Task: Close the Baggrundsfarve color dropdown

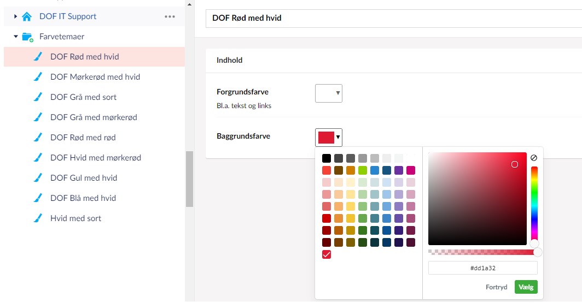Action: point(329,138)
